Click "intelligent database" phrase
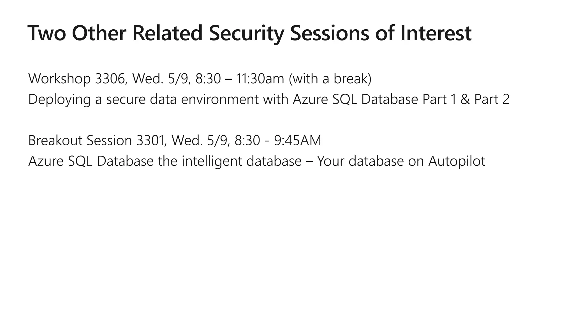 pyautogui.click(x=242, y=161)
